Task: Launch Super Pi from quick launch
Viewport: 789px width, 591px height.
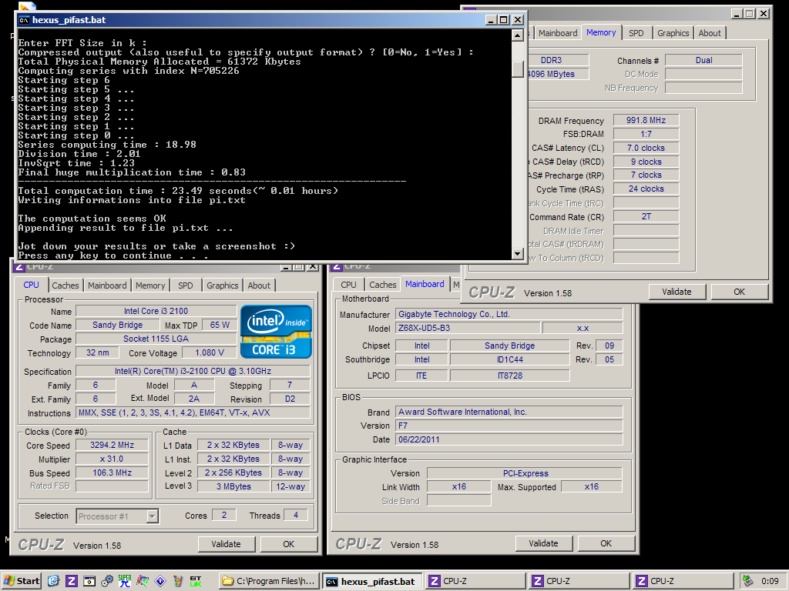Action: click(x=124, y=581)
